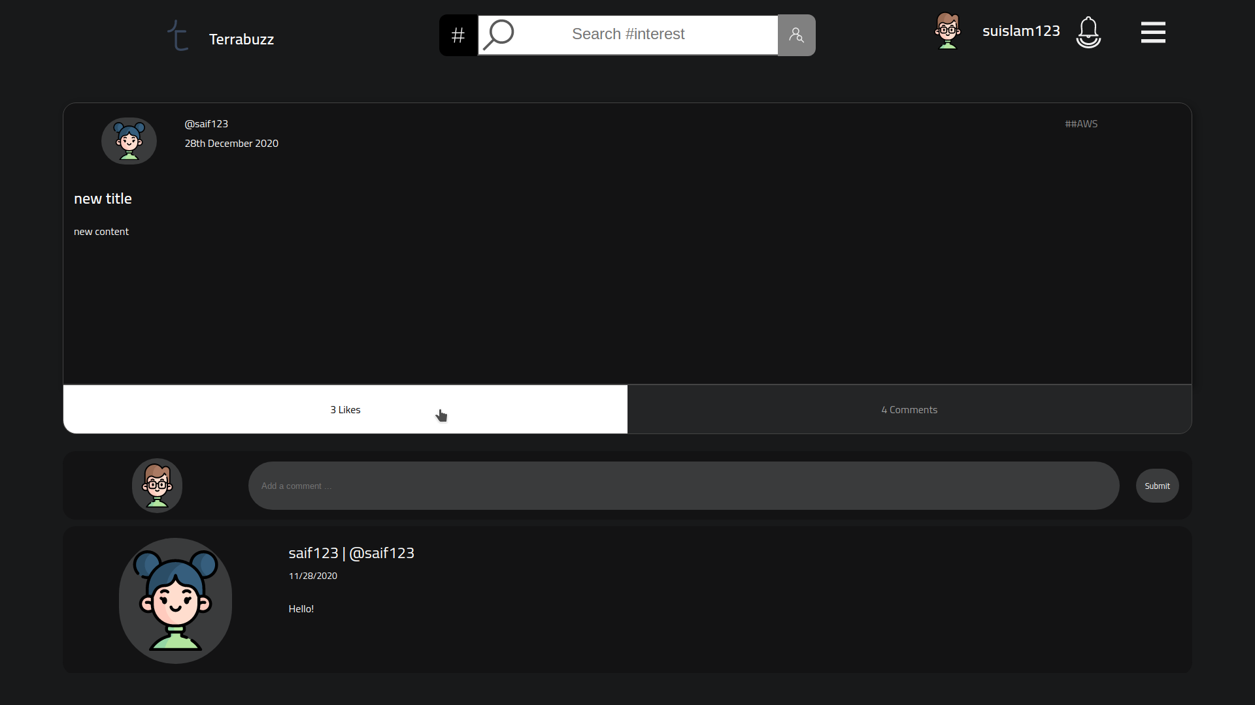Switch to user search mode icon

pos(796,35)
